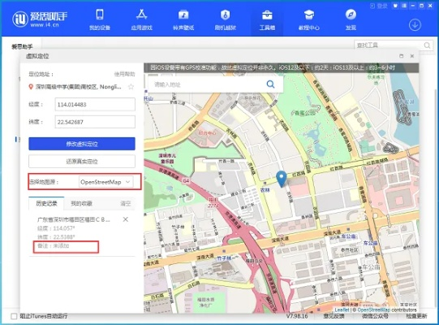The height and width of the screenshot is (325, 439).
Task: Click the 纬度 latitude field 22.542687
Action: [95, 122]
